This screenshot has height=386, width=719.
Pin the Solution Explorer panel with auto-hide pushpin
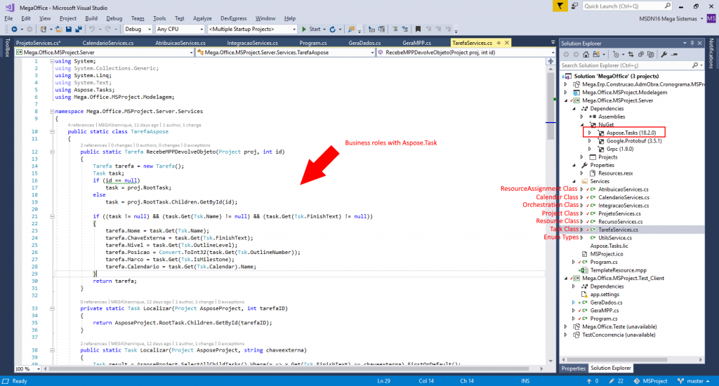pos(692,43)
